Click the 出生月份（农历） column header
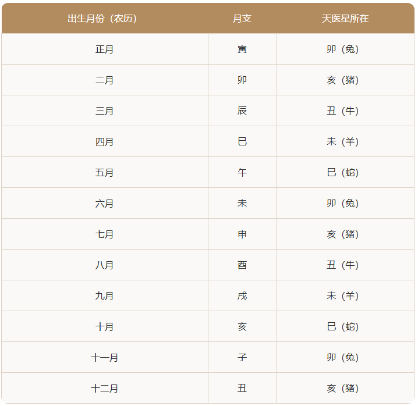The image size is (418, 406). (105, 19)
